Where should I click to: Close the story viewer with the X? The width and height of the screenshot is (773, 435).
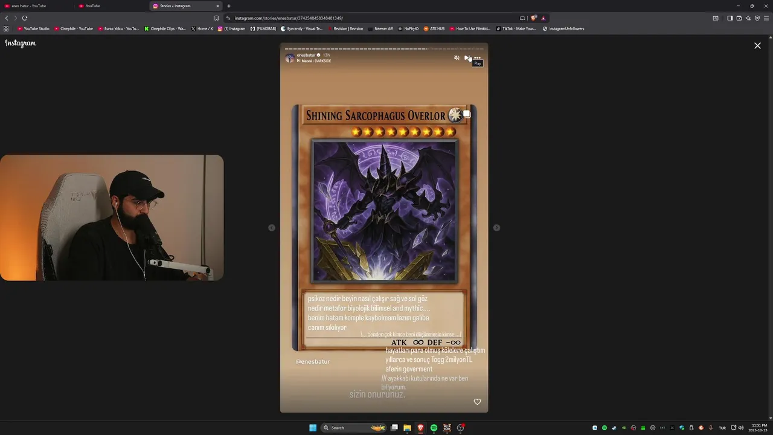click(757, 45)
